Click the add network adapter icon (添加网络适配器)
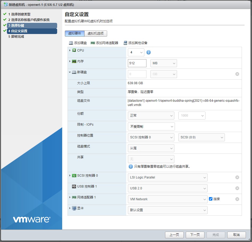The height and width of the screenshot is (242, 252). click(x=93, y=43)
